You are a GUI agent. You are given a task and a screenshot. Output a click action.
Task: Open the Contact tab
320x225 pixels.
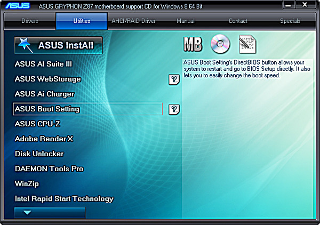238,21
